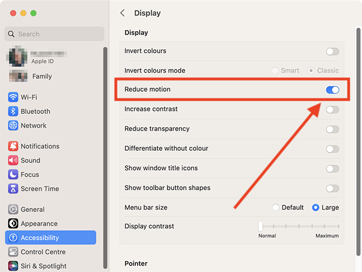The height and width of the screenshot is (272, 362).
Task: Open Notifications bell icon
Action: [13, 146]
